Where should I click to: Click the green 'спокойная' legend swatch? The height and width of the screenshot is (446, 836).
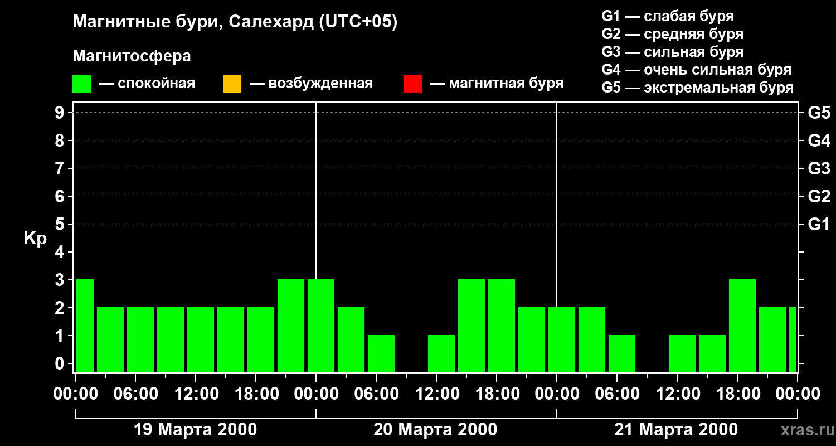click(x=82, y=84)
